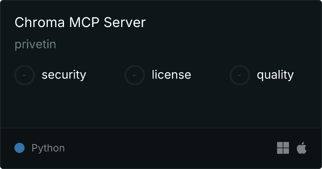Click the blue Python language dot
The image size is (322, 169).
19,148
